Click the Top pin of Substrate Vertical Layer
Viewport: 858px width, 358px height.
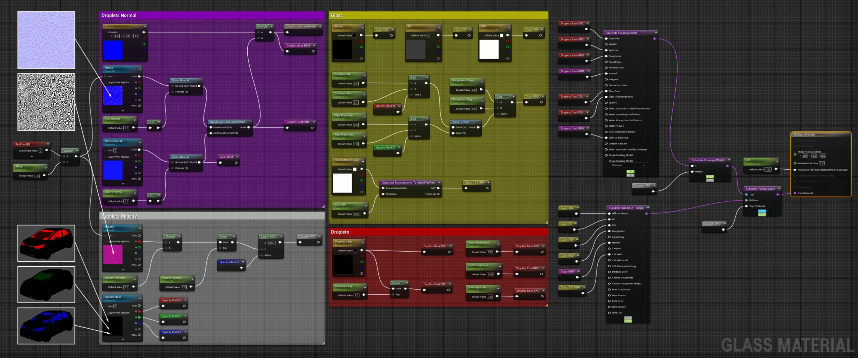(x=746, y=194)
